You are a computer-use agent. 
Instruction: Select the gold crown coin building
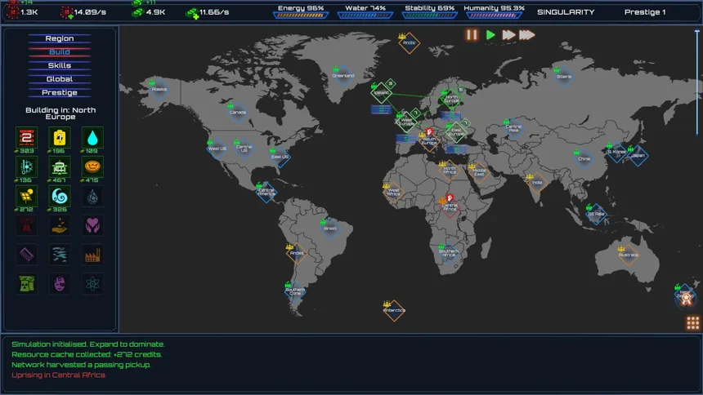[x=92, y=167]
